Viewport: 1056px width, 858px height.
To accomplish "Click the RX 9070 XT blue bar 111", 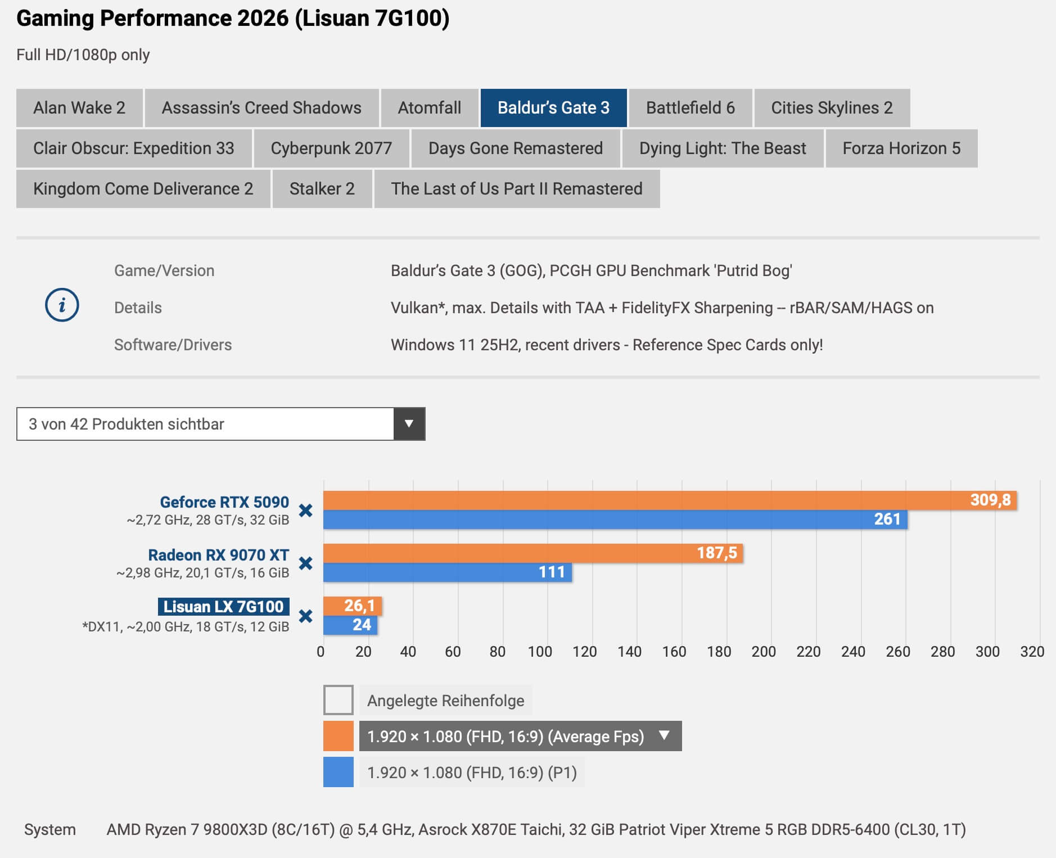I will pyautogui.click(x=448, y=572).
